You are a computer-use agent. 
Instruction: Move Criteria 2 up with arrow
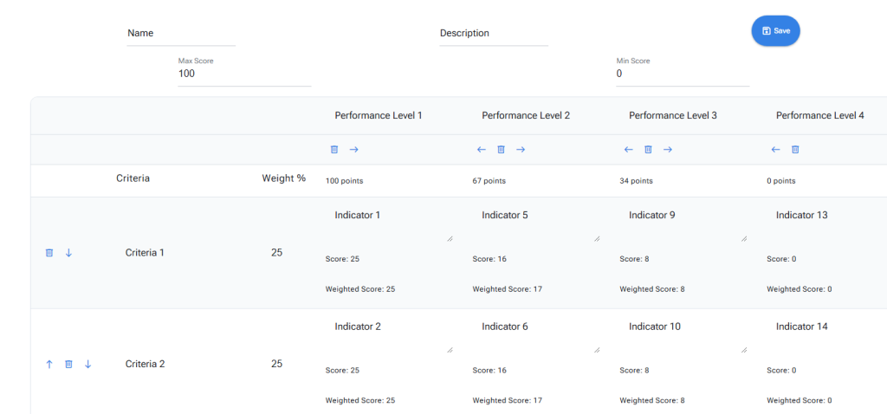click(x=49, y=365)
